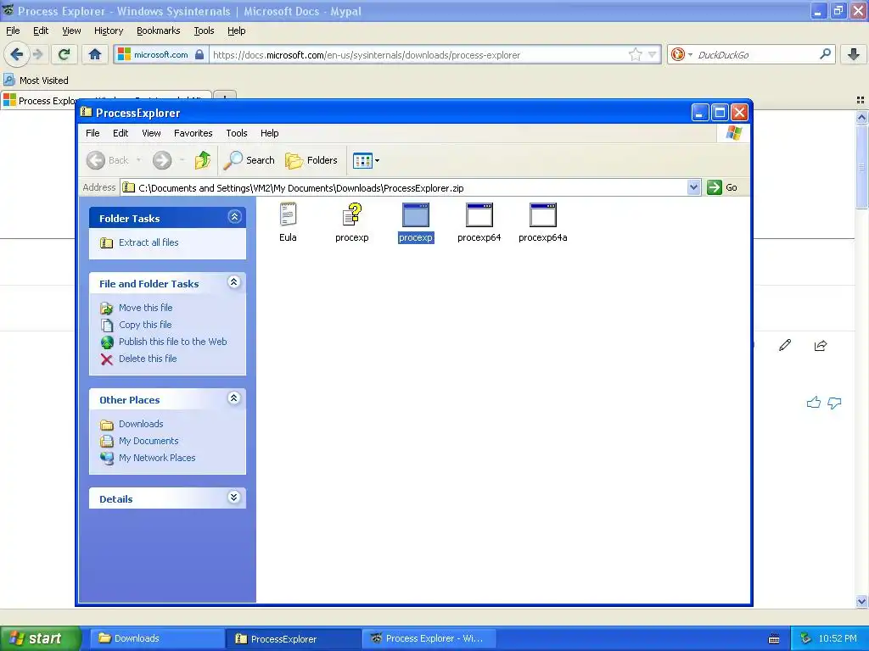Open the File menu in ProcessExplorer window
Viewport: 869px width, 651px height.
[x=93, y=133]
